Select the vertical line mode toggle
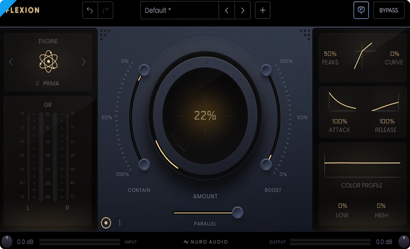This screenshot has height=249, width=410. click(x=120, y=223)
